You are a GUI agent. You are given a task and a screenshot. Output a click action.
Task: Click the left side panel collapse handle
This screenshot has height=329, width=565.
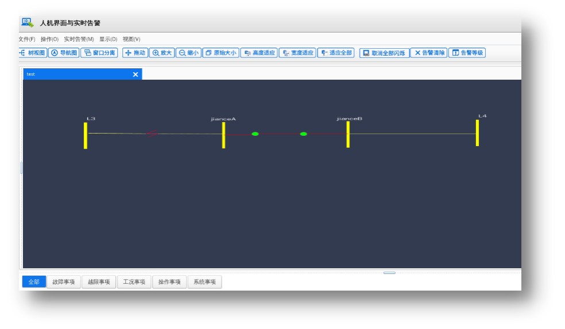[21, 167]
